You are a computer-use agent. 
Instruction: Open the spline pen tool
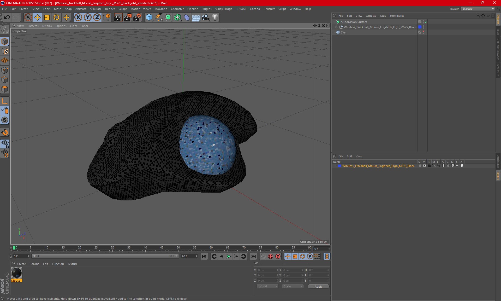point(158,18)
